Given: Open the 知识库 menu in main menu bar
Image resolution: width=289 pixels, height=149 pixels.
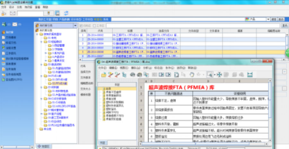Looking at the screenshot, I should point(29,7).
